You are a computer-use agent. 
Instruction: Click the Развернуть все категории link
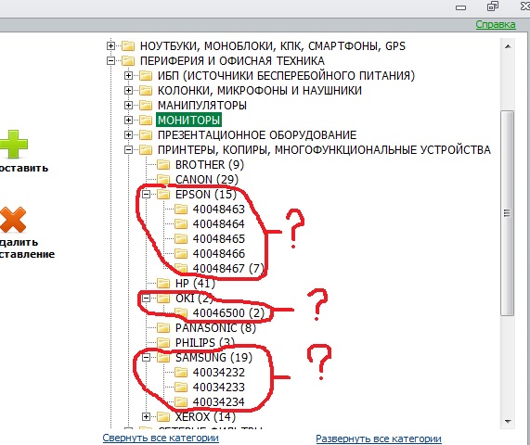[379, 439]
